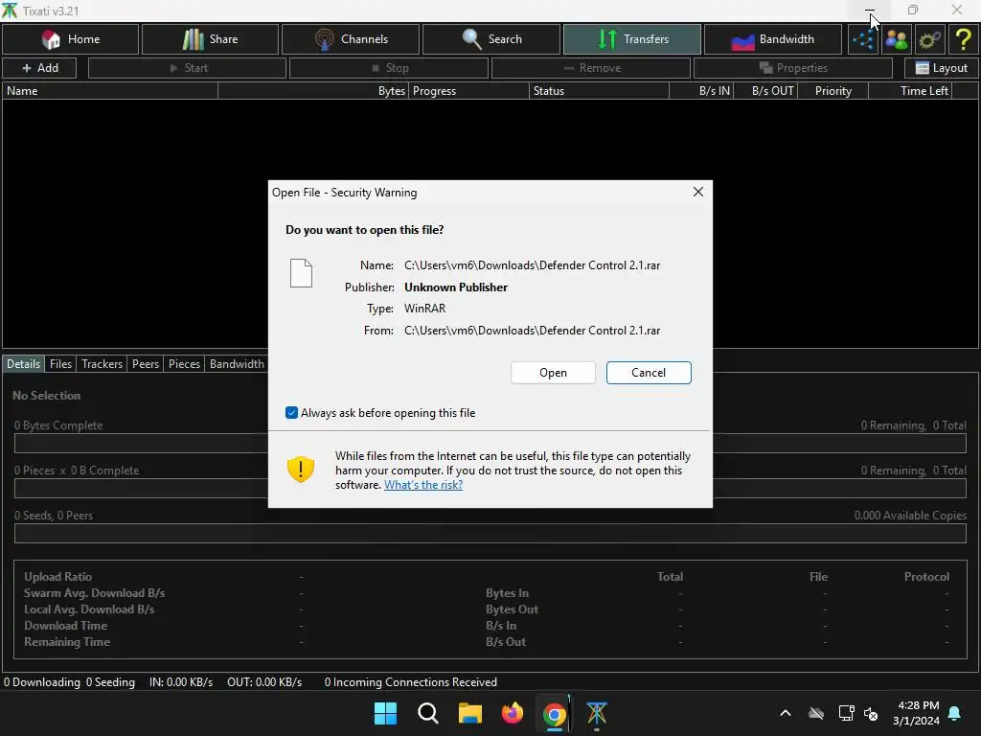Click the 0 Seeds, 0 Peers label
Image resolution: width=981 pixels, height=736 pixels.
coord(54,515)
